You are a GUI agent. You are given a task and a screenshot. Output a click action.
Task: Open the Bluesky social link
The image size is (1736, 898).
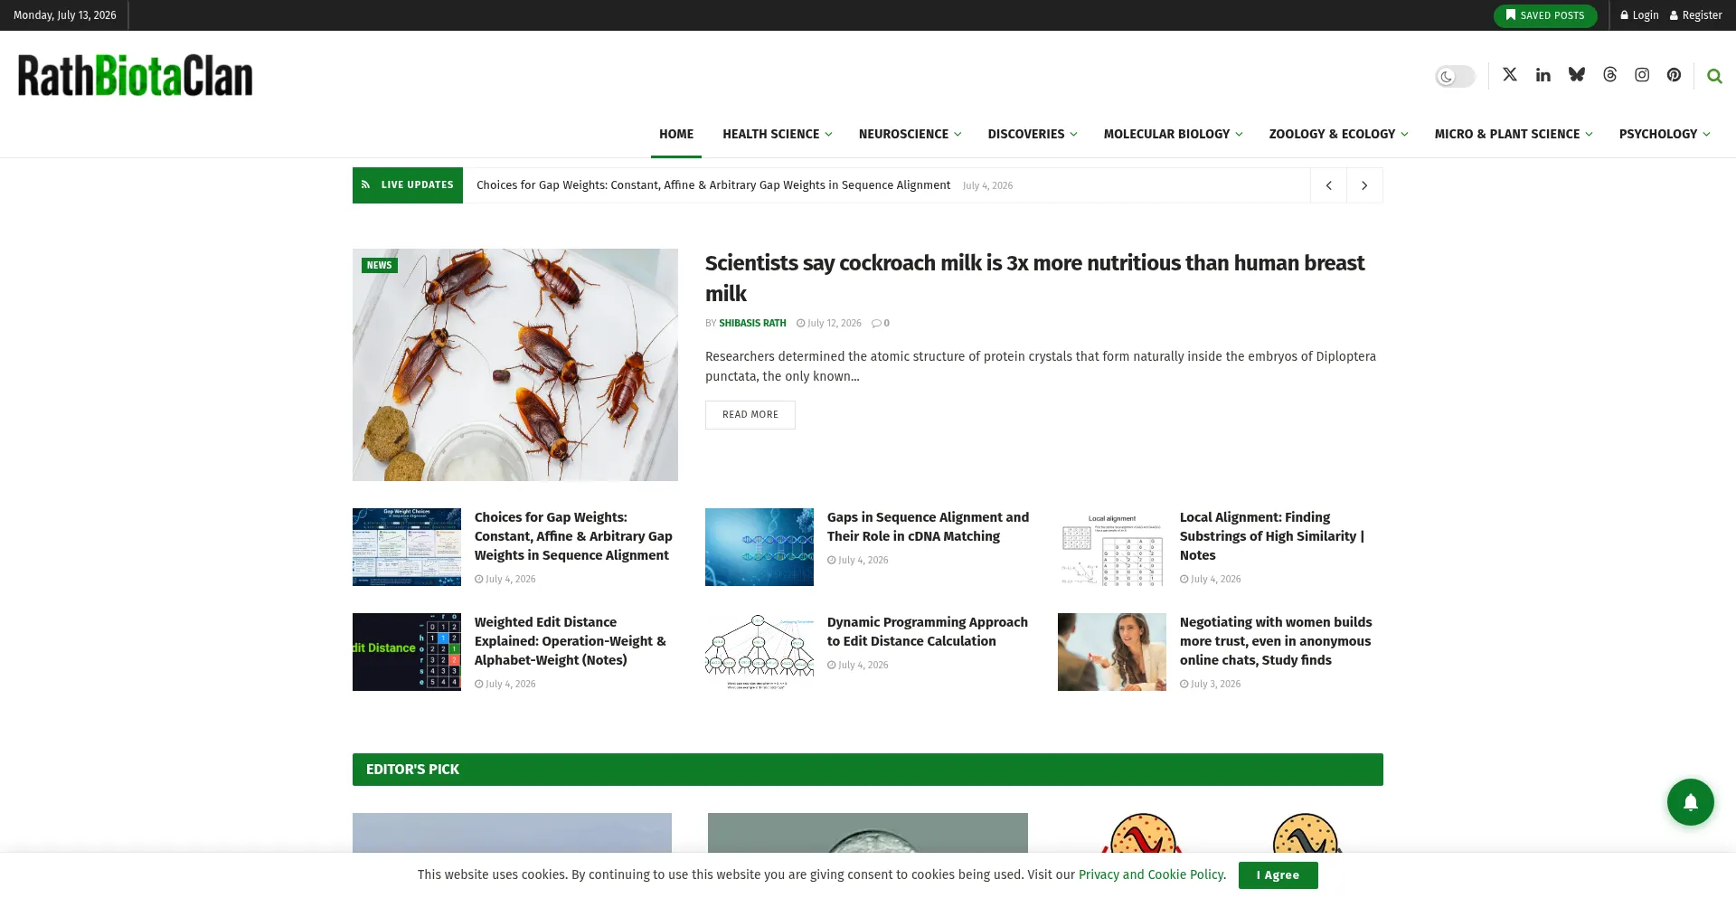pyautogui.click(x=1577, y=75)
